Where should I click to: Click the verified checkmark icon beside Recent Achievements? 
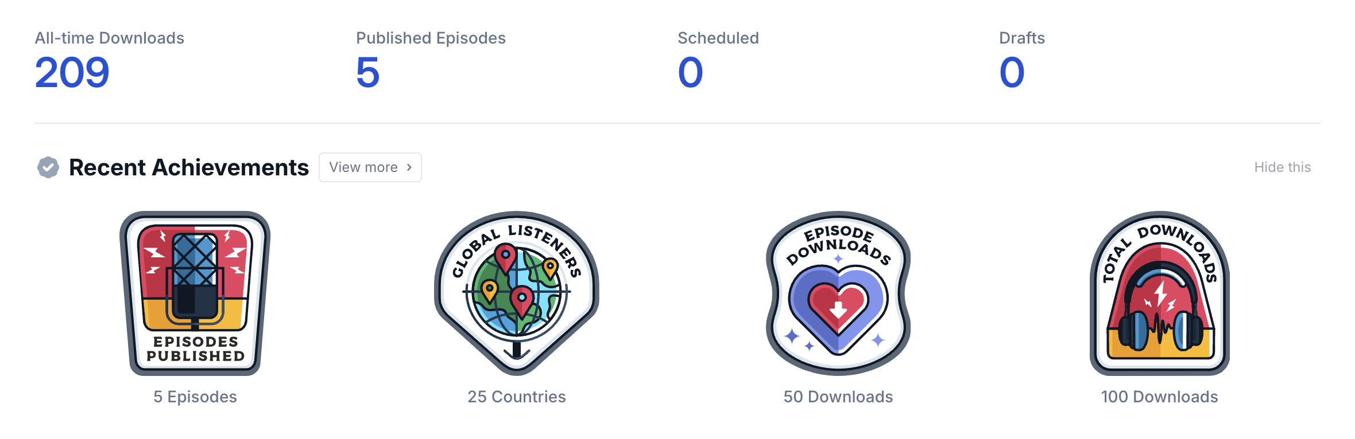click(48, 167)
